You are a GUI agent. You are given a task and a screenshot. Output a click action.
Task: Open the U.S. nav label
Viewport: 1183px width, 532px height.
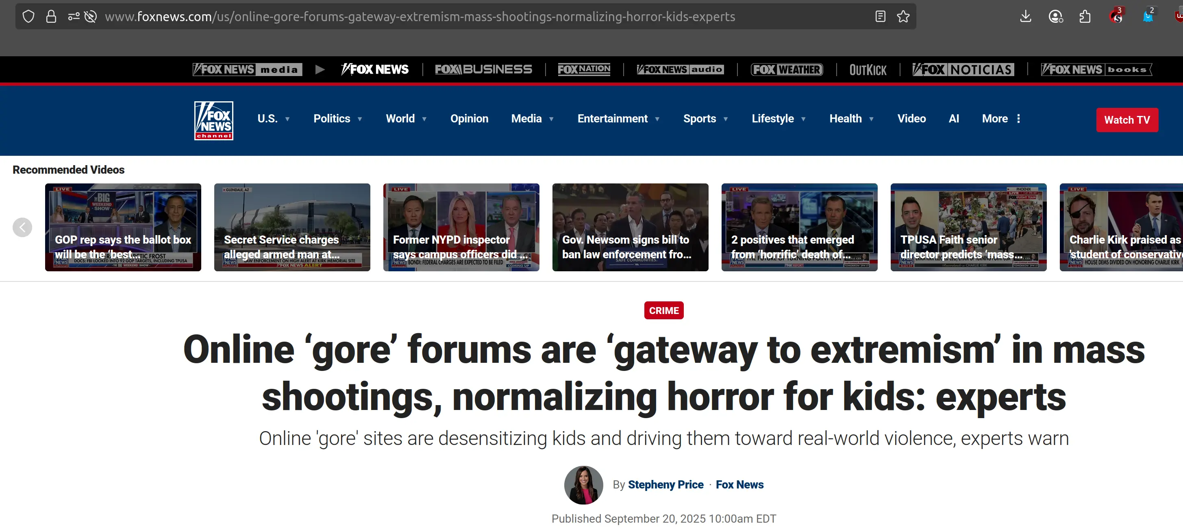267,118
